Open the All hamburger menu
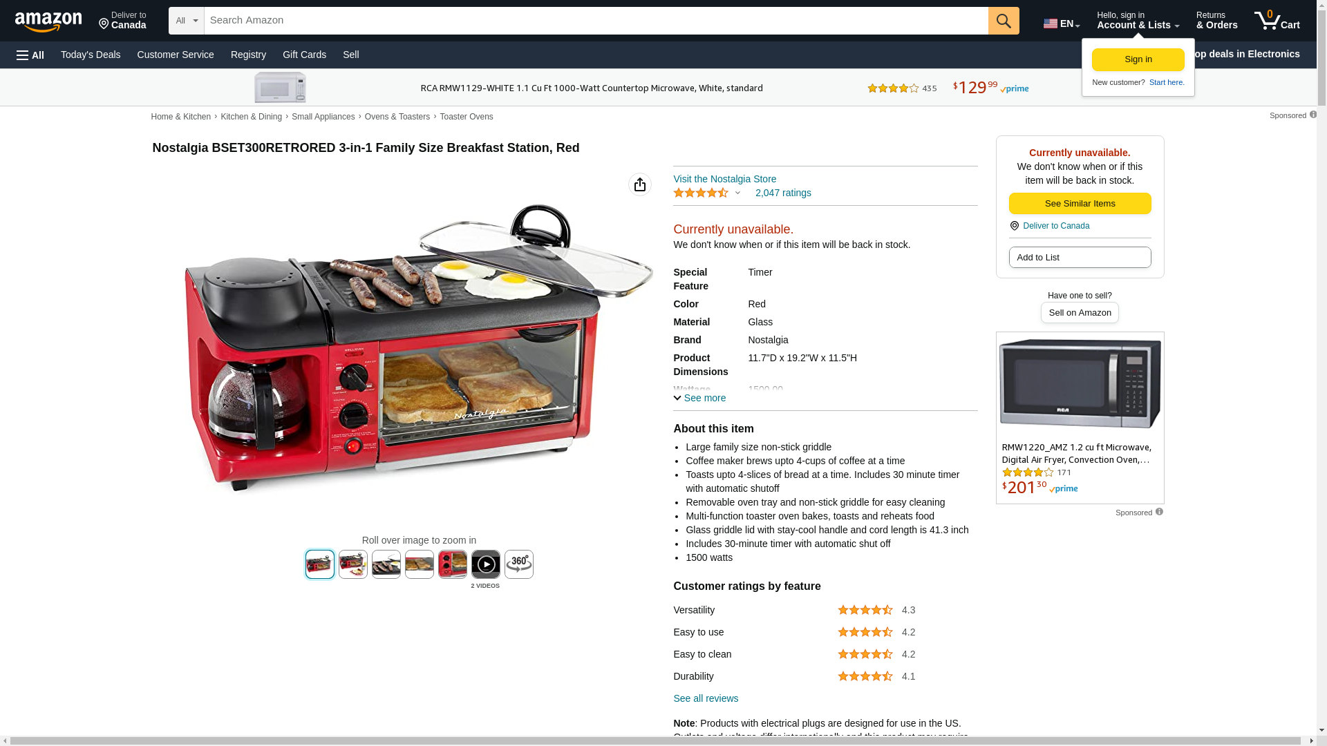The width and height of the screenshot is (1327, 746). 30,55
